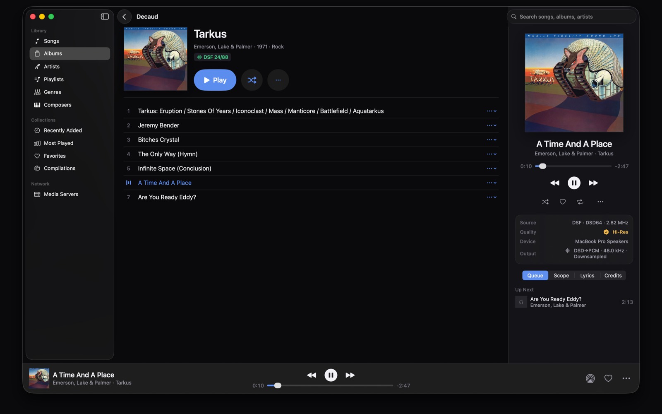Screen dimensions: 662x414
Task: Pause playback in the side panel
Action: point(574,183)
